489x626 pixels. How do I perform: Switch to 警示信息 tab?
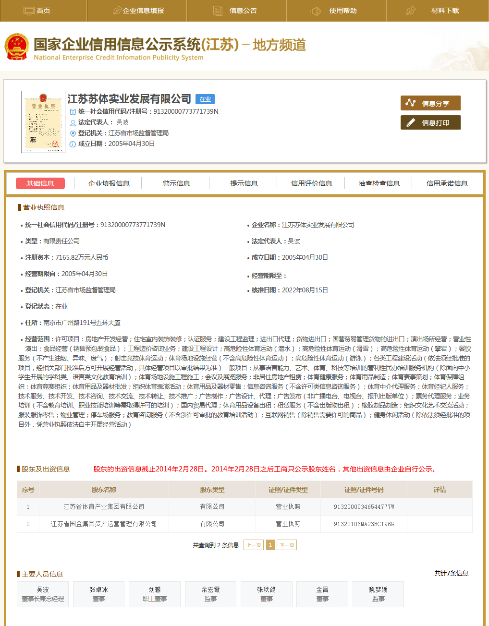tap(176, 183)
